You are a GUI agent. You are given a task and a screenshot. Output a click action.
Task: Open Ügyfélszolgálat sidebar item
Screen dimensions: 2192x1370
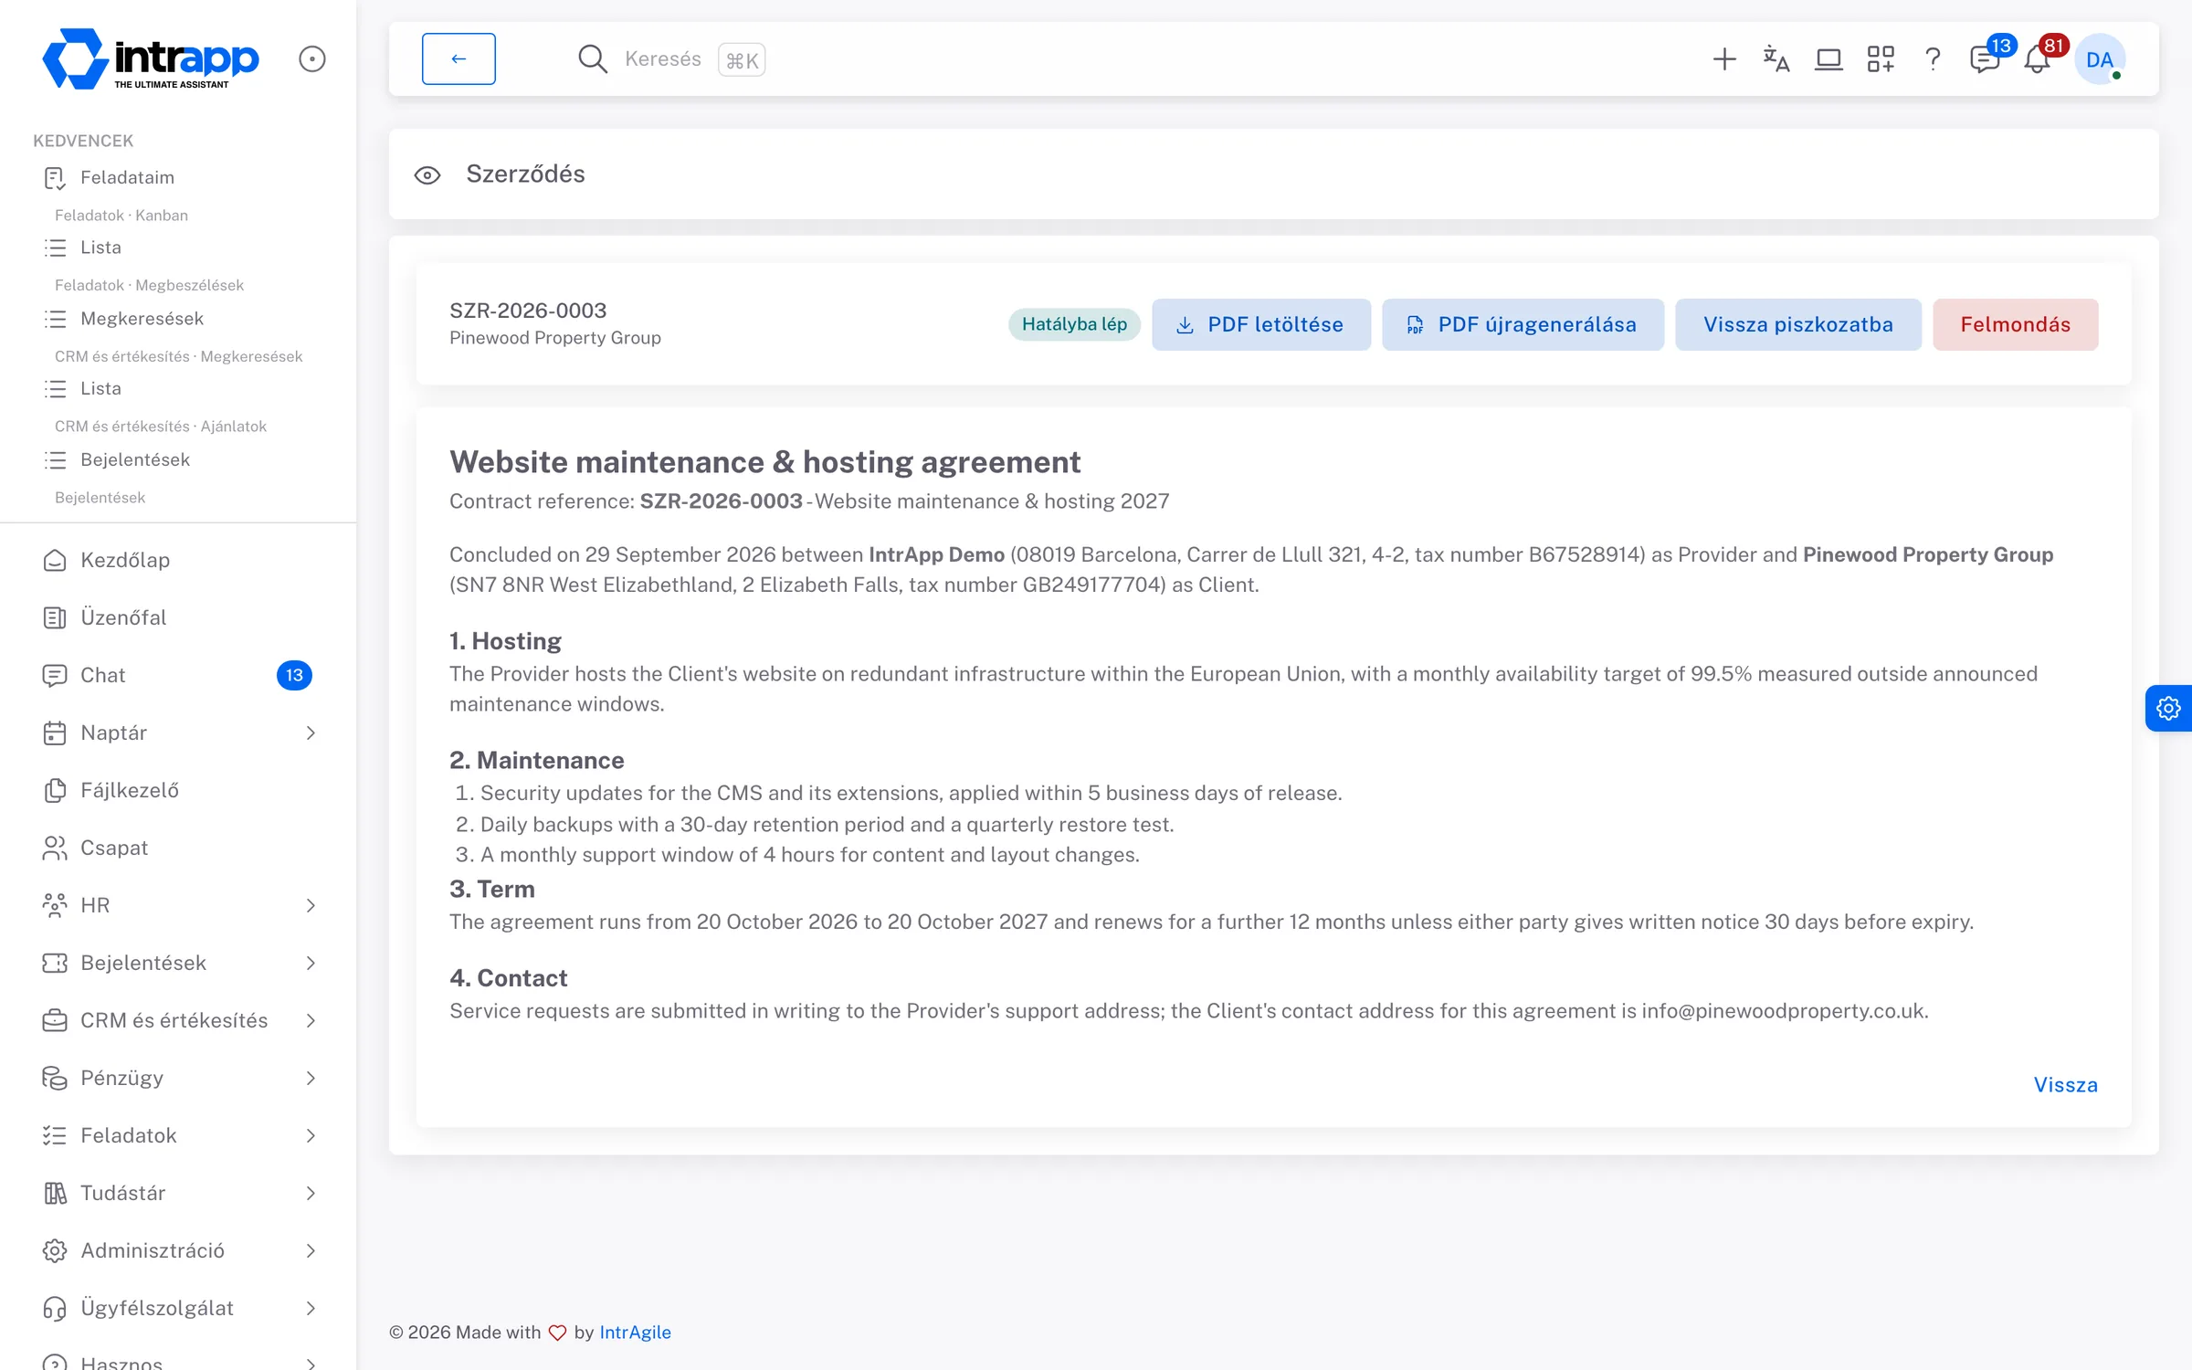click(178, 1308)
